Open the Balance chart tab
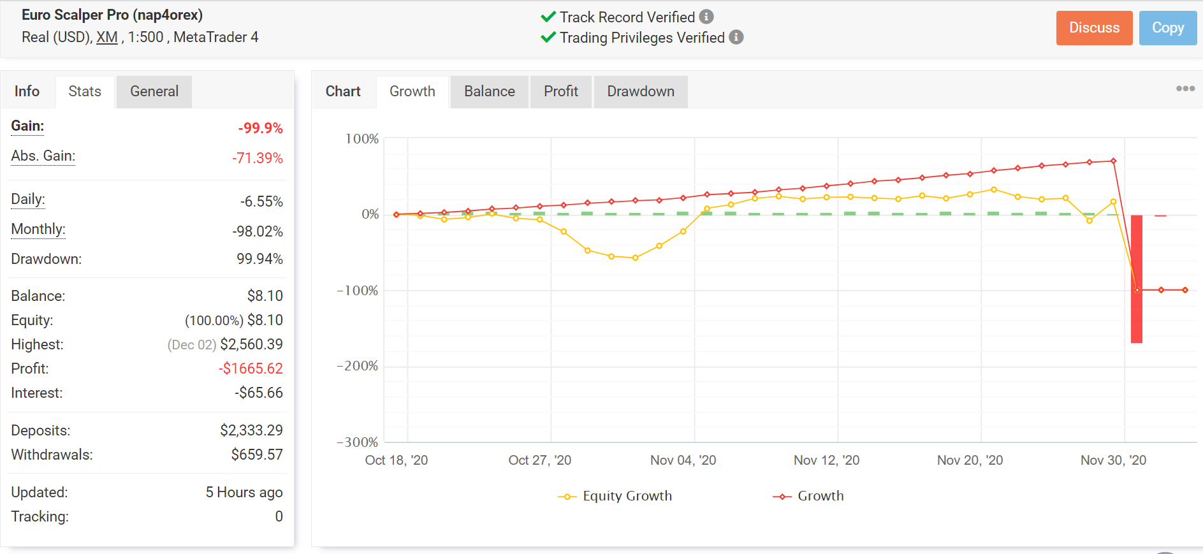1203x554 pixels. 490,91
